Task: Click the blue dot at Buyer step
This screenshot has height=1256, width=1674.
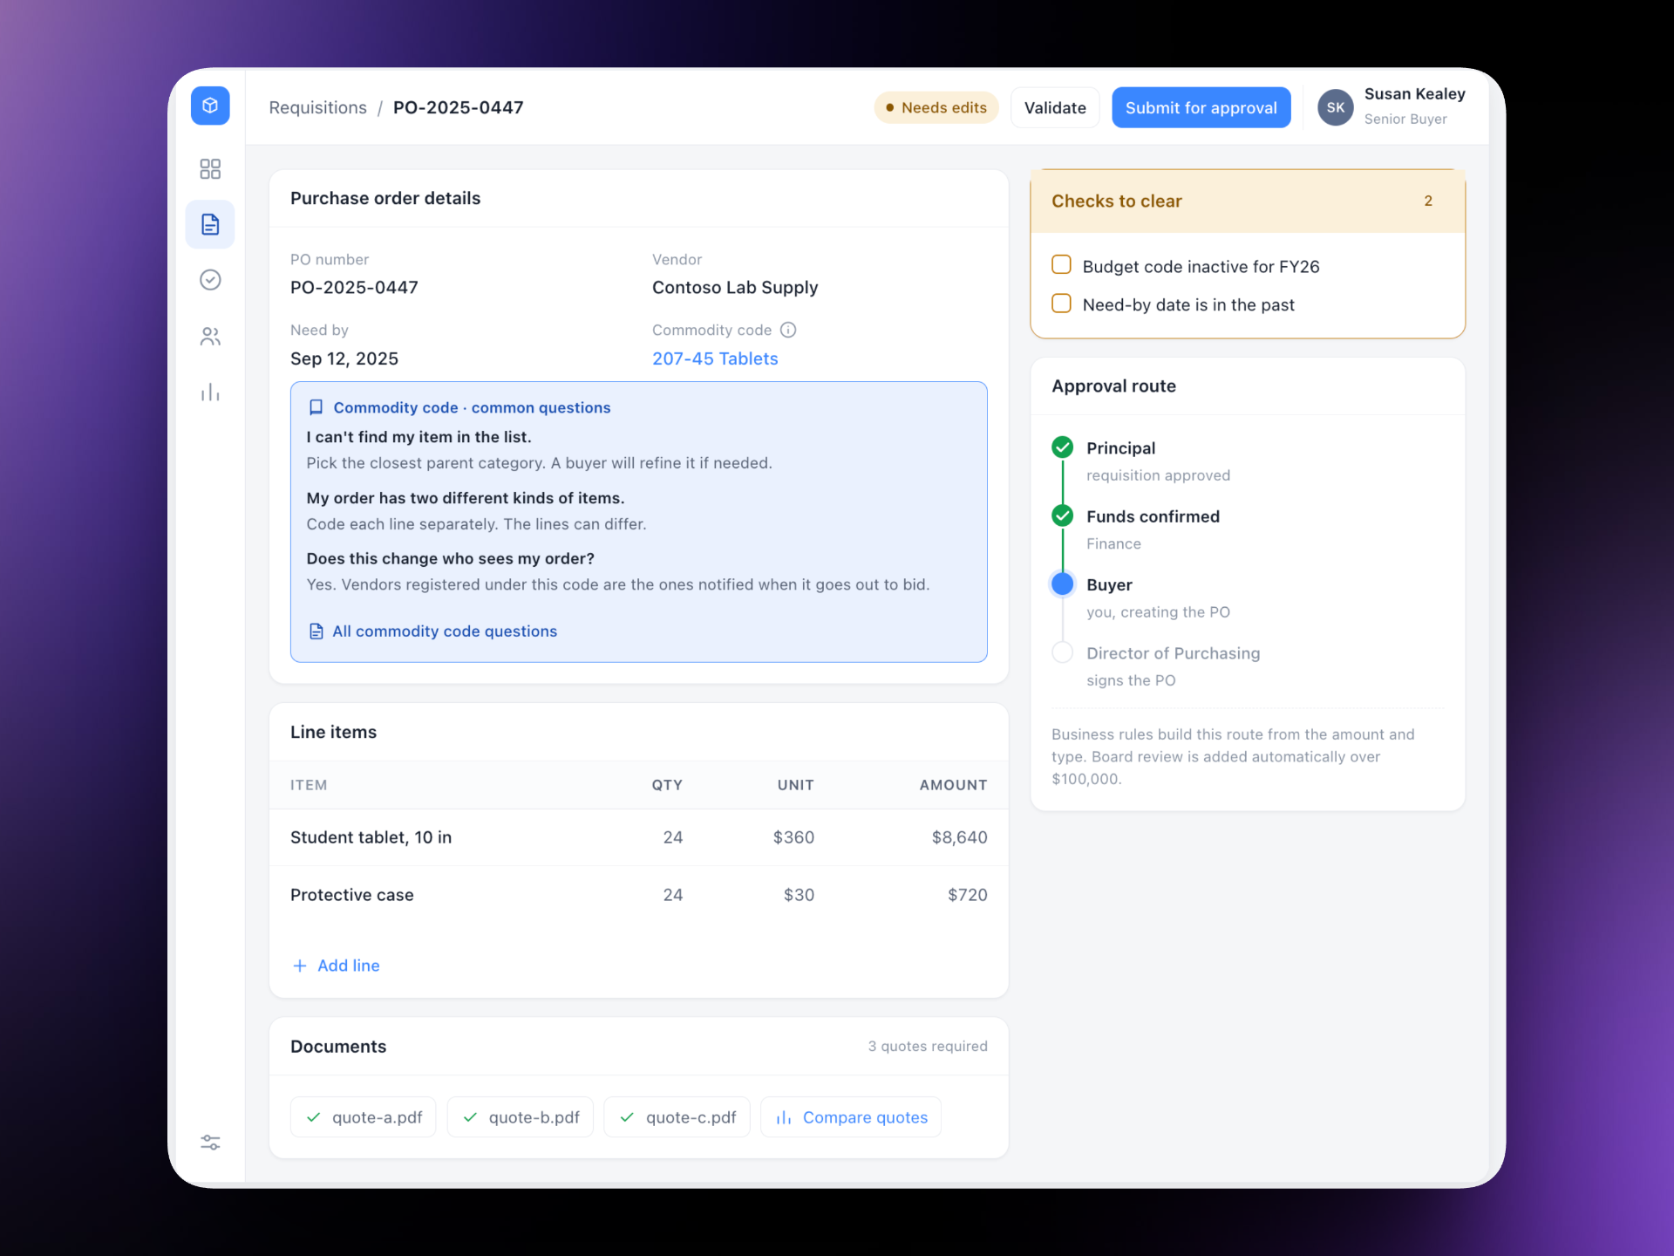Action: [x=1062, y=584]
